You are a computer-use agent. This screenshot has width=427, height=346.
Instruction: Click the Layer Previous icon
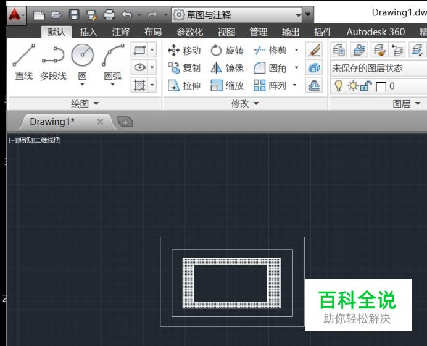click(397, 50)
